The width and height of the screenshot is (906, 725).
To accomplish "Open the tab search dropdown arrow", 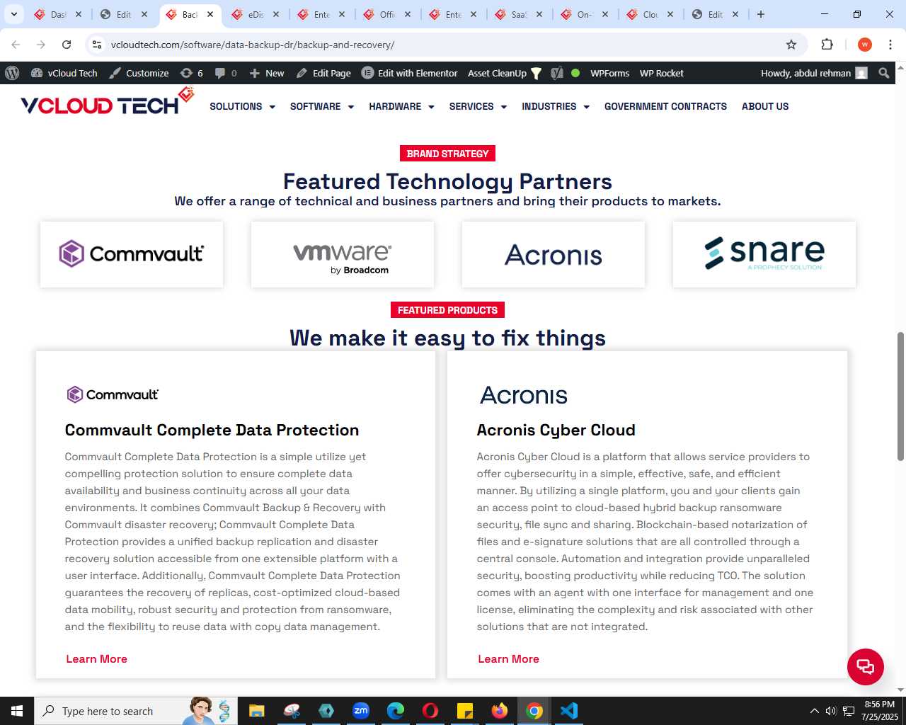I will point(13,14).
